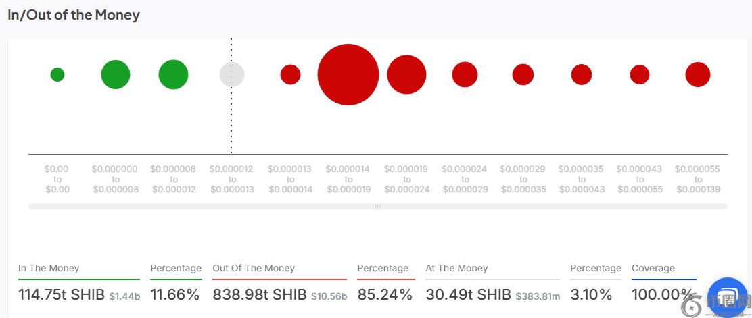Click the Coverage label
The image size is (752, 318).
point(653,268)
